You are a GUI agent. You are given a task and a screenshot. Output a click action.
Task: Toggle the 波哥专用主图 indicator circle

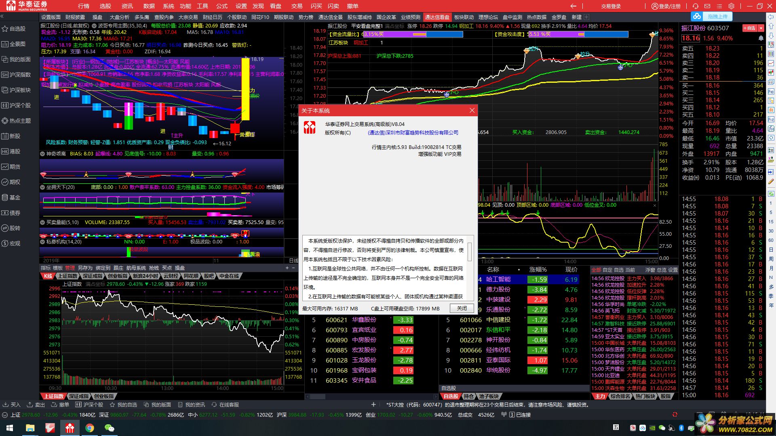pyautogui.click(x=94, y=25)
